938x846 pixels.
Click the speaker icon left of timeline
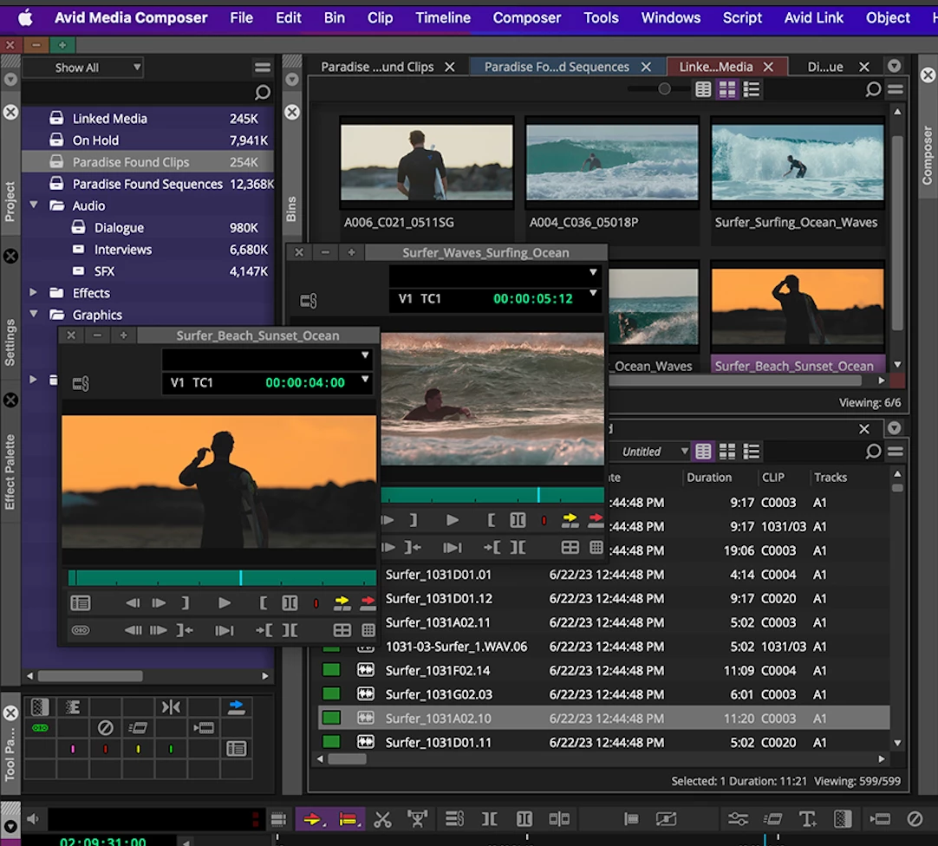(33, 819)
